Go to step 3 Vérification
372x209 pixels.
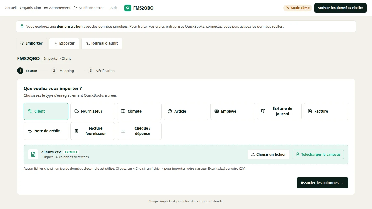coord(101,71)
